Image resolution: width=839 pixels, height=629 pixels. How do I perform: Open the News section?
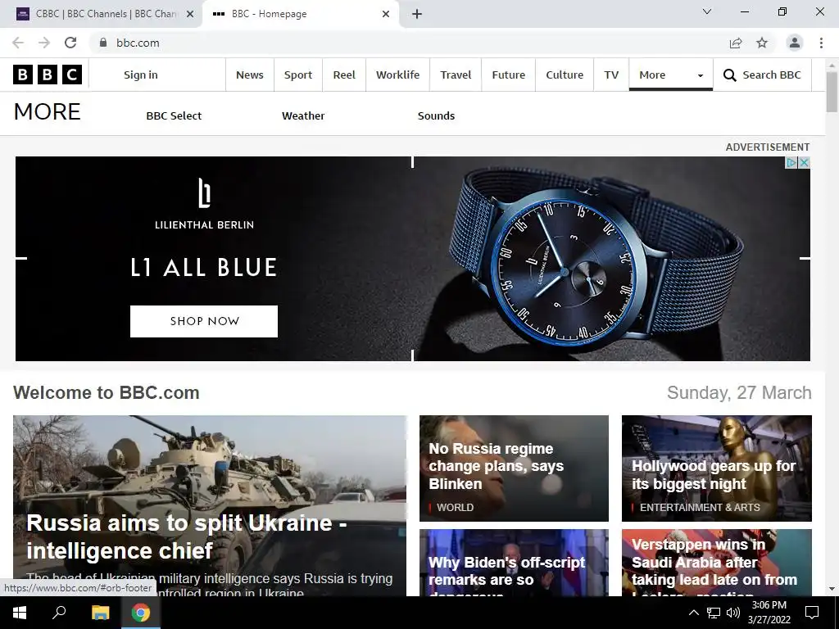[250, 75]
